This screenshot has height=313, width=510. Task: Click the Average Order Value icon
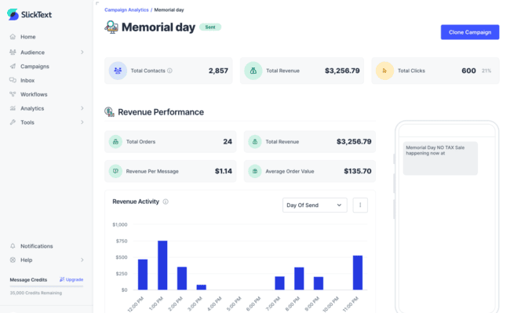[x=255, y=171]
